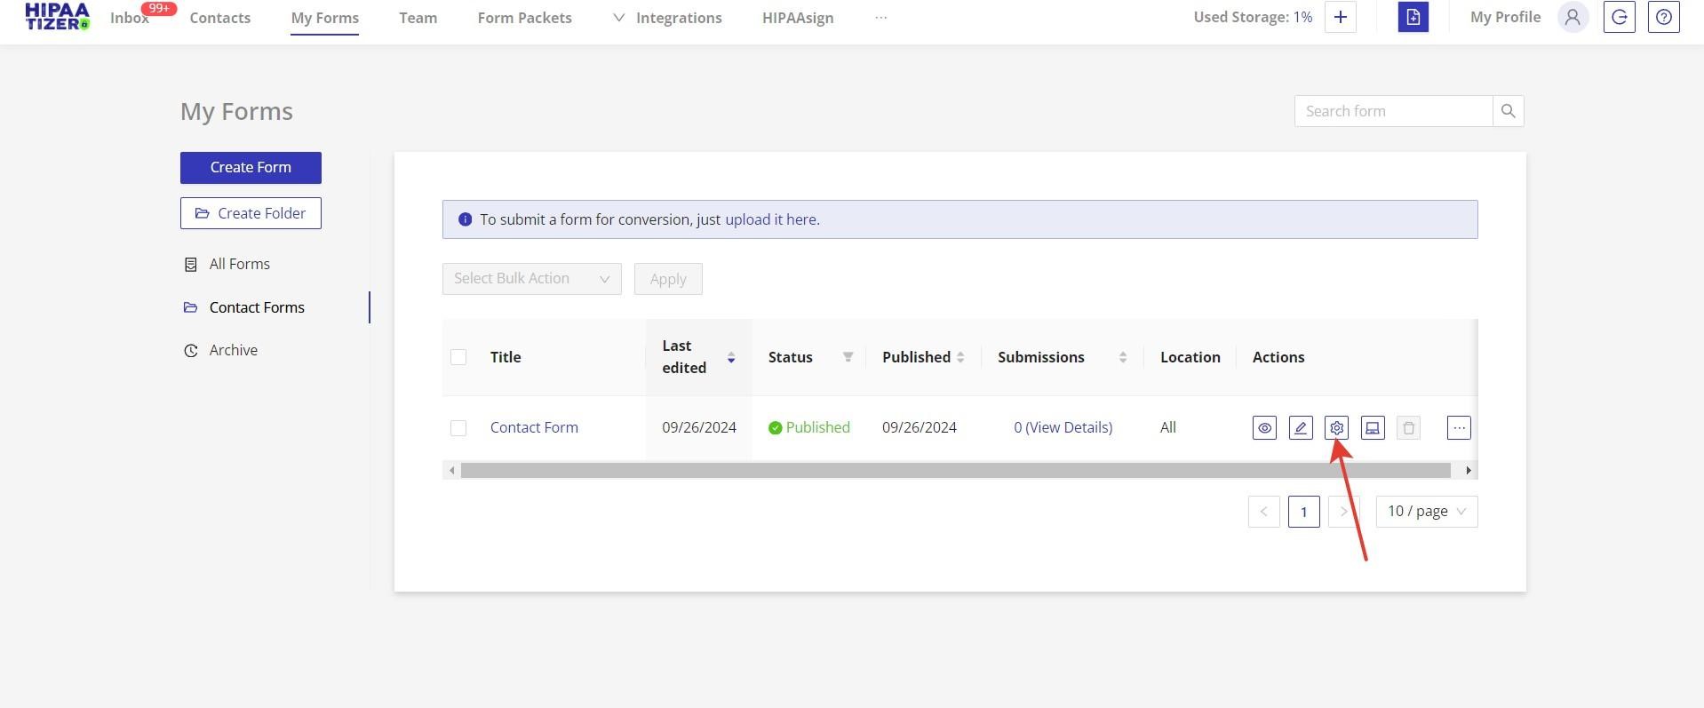Image resolution: width=1704 pixels, height=708 pixels.
Task: Open the Inbox tab
Action: 130,18
